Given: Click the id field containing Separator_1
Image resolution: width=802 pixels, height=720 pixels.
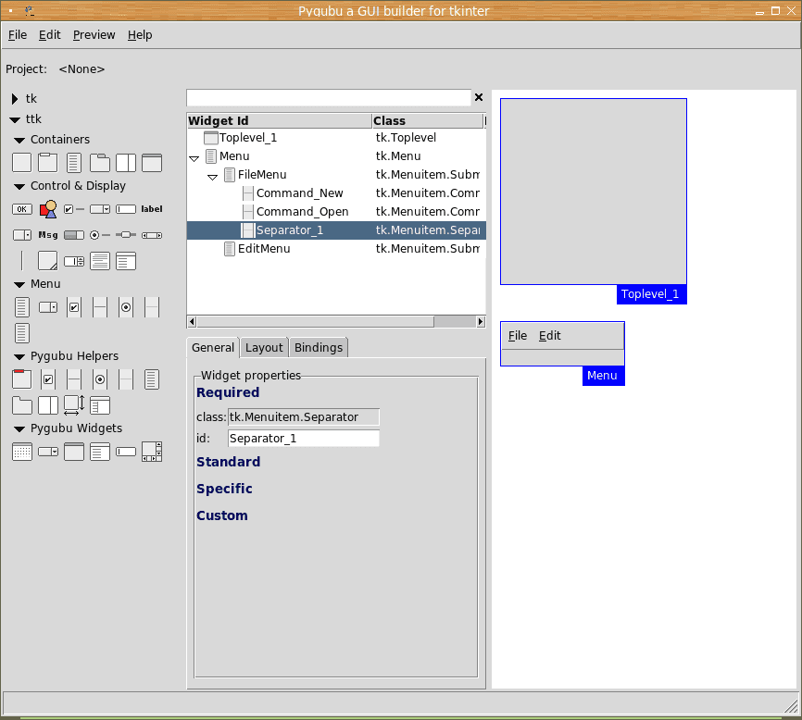Looking at the screenshot, I should tap(303, 439).
